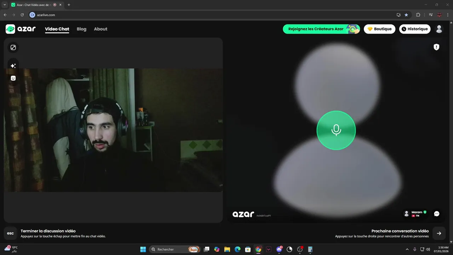Open the sparkle effects icon
The height and width of the screenshot is (255, 453).
point(13,66)
